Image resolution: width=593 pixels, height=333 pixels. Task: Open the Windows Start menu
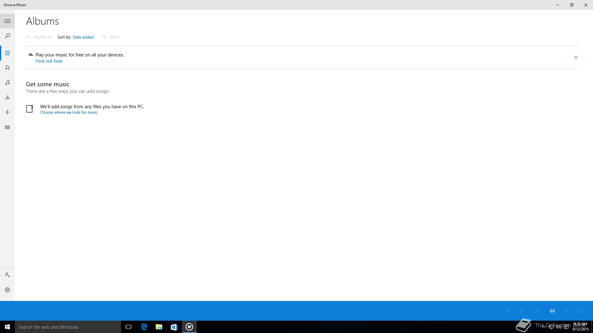pyautogui.click(x=7, y=327)
